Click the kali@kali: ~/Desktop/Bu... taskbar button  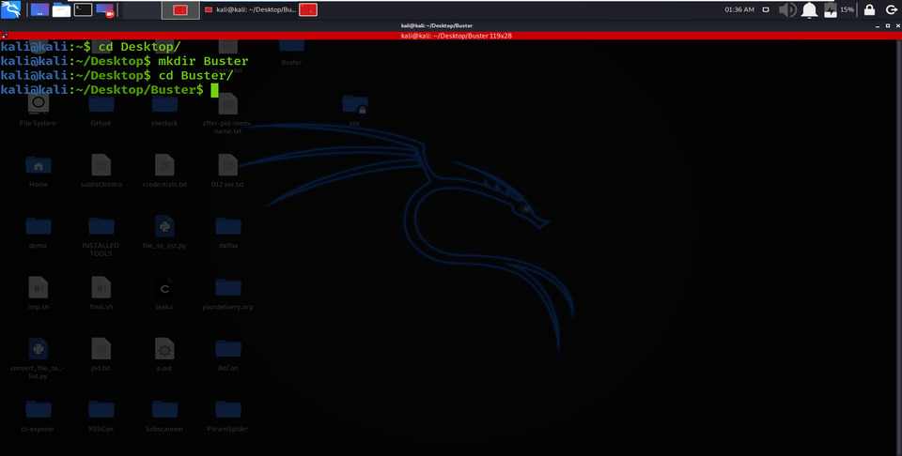tap(250, 9)
